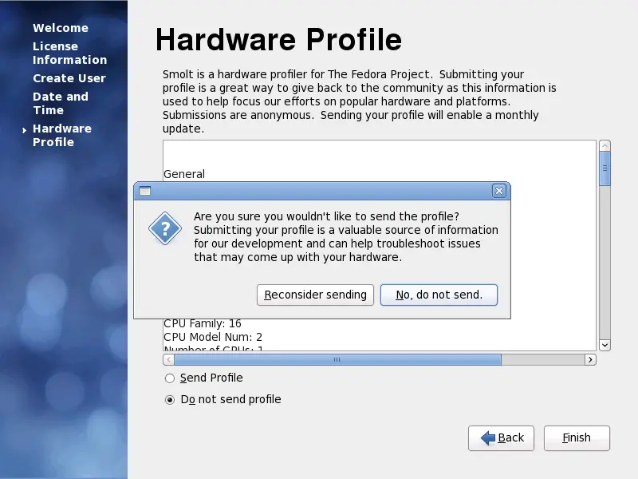The image size is (638, 479).
Task: Select 'Do not send profile' radio button
Action: pyautogui.click(x=170, y=400)
